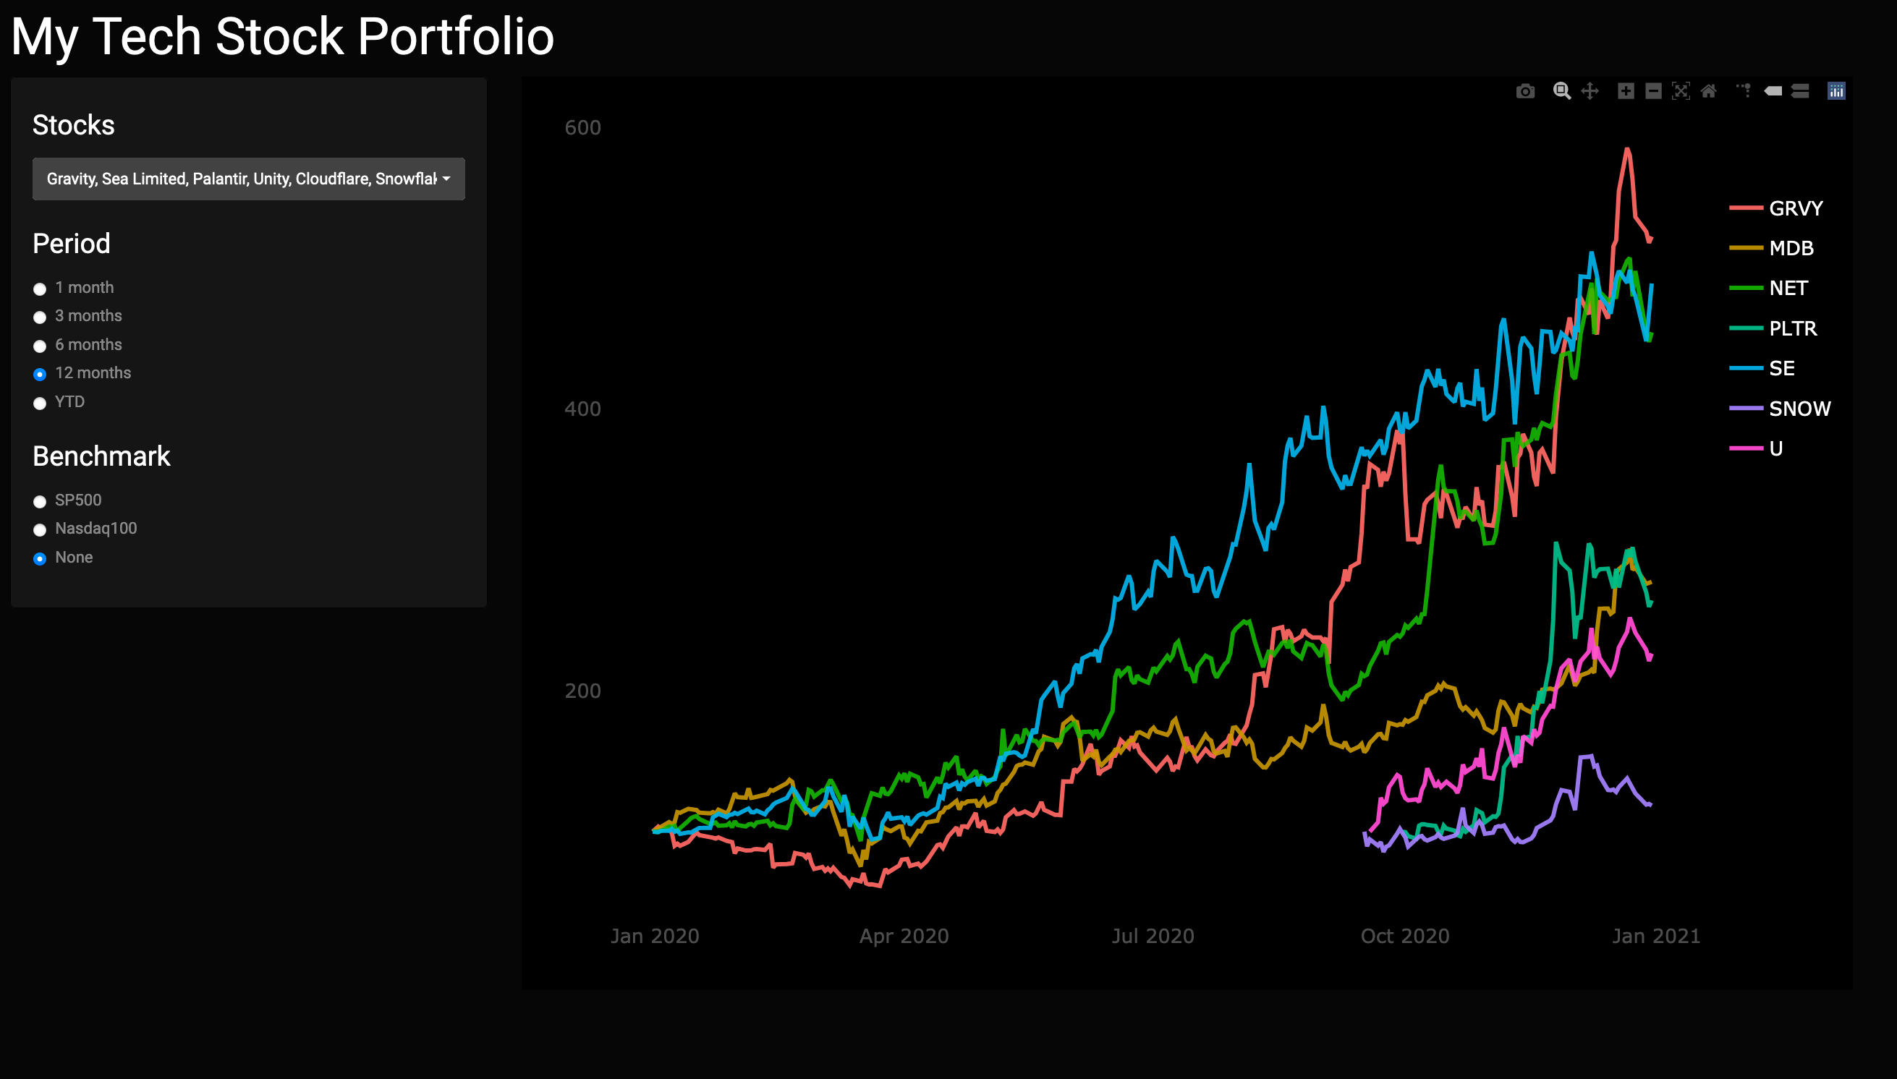Click the 6 months label
This screenshot has width=1897, height=1079.
click(88, 344)
